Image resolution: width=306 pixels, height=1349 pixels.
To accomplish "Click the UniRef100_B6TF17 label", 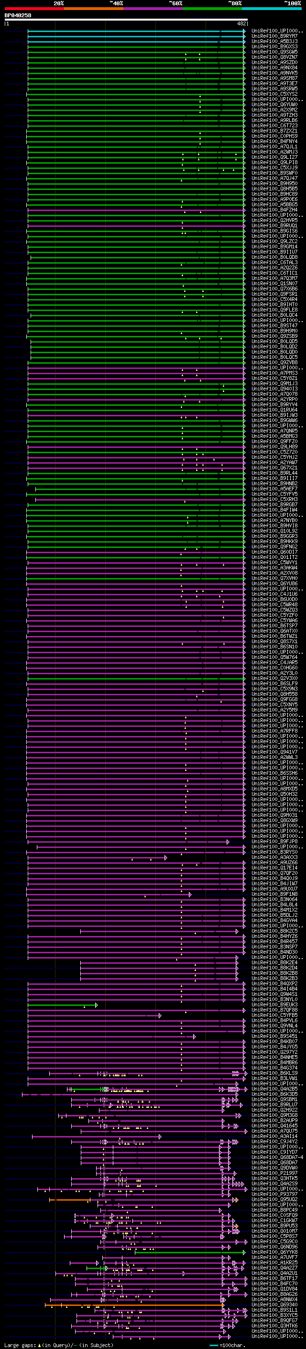I will pos(274,1278).
